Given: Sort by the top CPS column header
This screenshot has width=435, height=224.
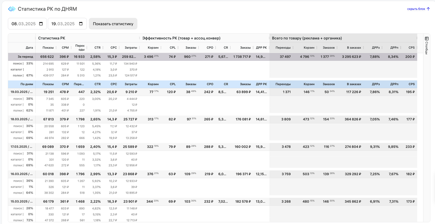Looking at the screenshot, I should tap(411, 48).
